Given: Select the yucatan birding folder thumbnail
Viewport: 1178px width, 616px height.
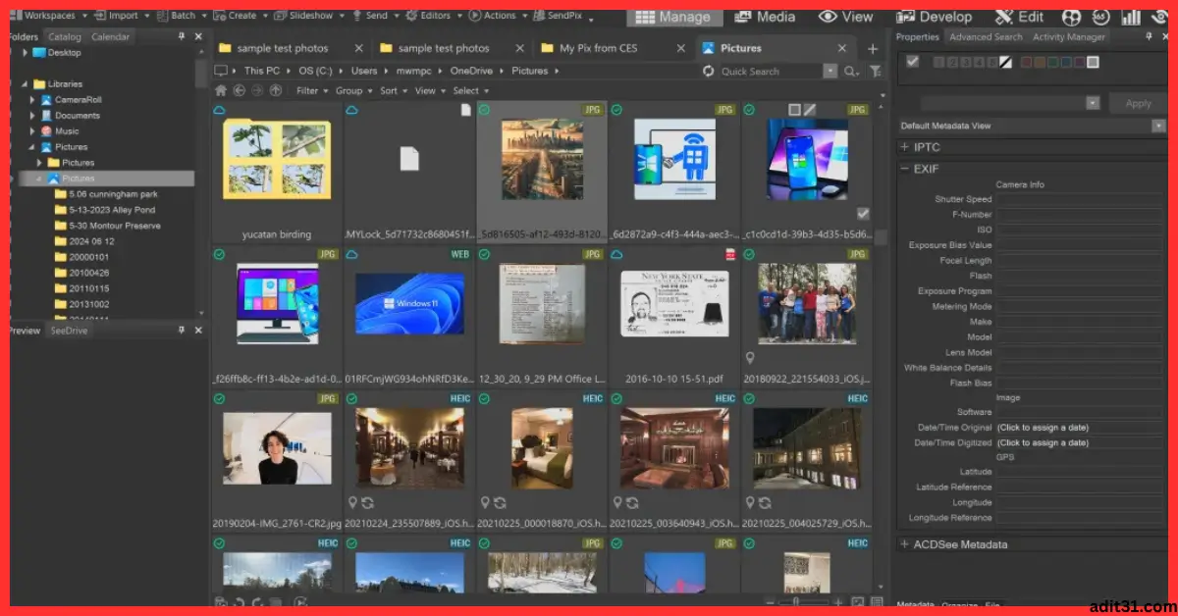Looking at the screenshot, I should 279,158.
